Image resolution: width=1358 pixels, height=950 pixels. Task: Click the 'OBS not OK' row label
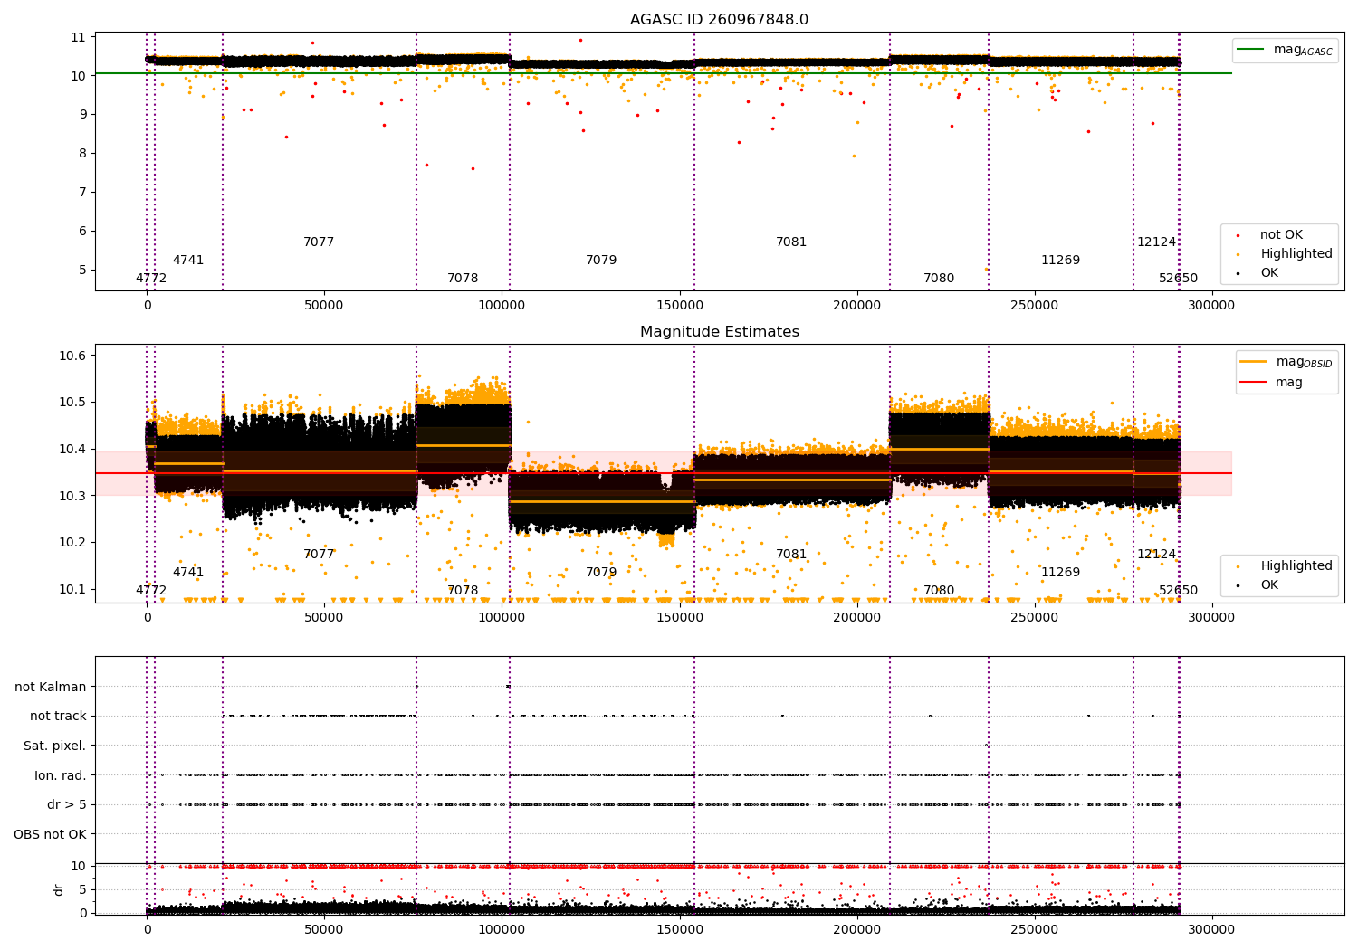tap(51, 834)
